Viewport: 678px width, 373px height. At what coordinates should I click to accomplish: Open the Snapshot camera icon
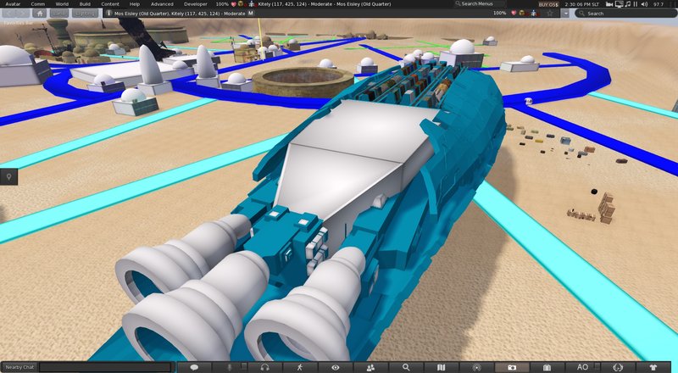pyautogui.click(x=512, y=367)
